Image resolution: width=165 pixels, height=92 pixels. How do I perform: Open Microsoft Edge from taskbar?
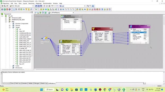click(x=67, y=89)
